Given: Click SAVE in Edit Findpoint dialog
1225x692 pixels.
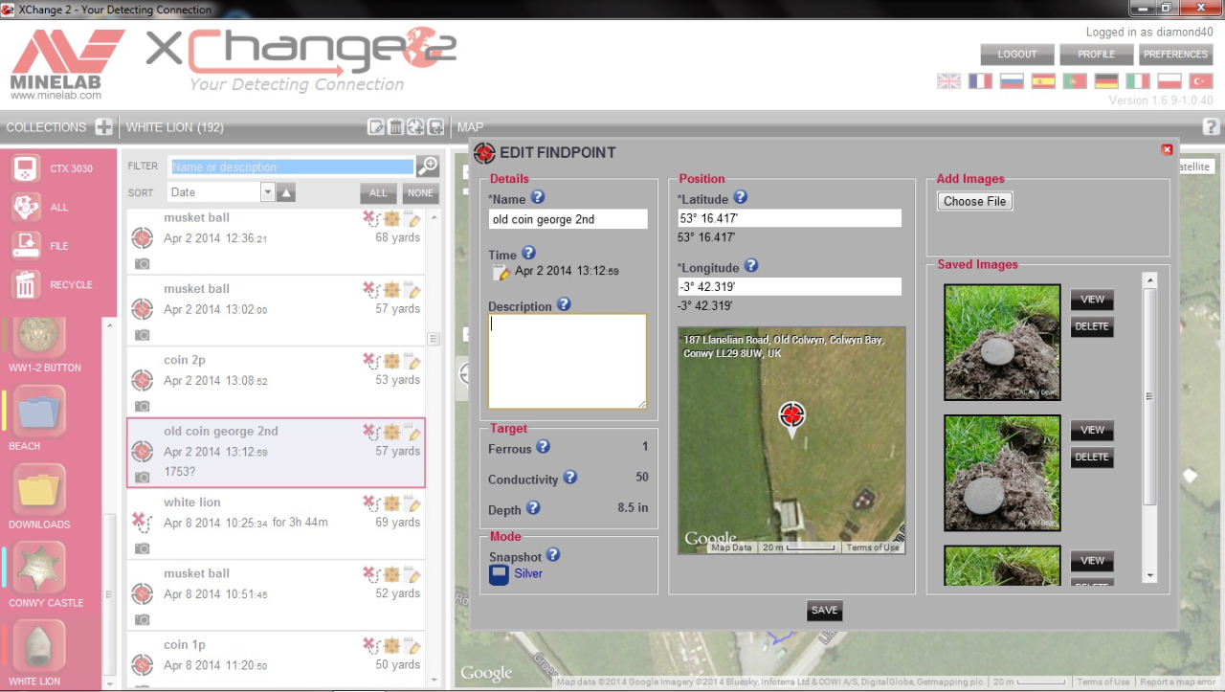Looking at the screenshot, I should click(x=824, y=610).
